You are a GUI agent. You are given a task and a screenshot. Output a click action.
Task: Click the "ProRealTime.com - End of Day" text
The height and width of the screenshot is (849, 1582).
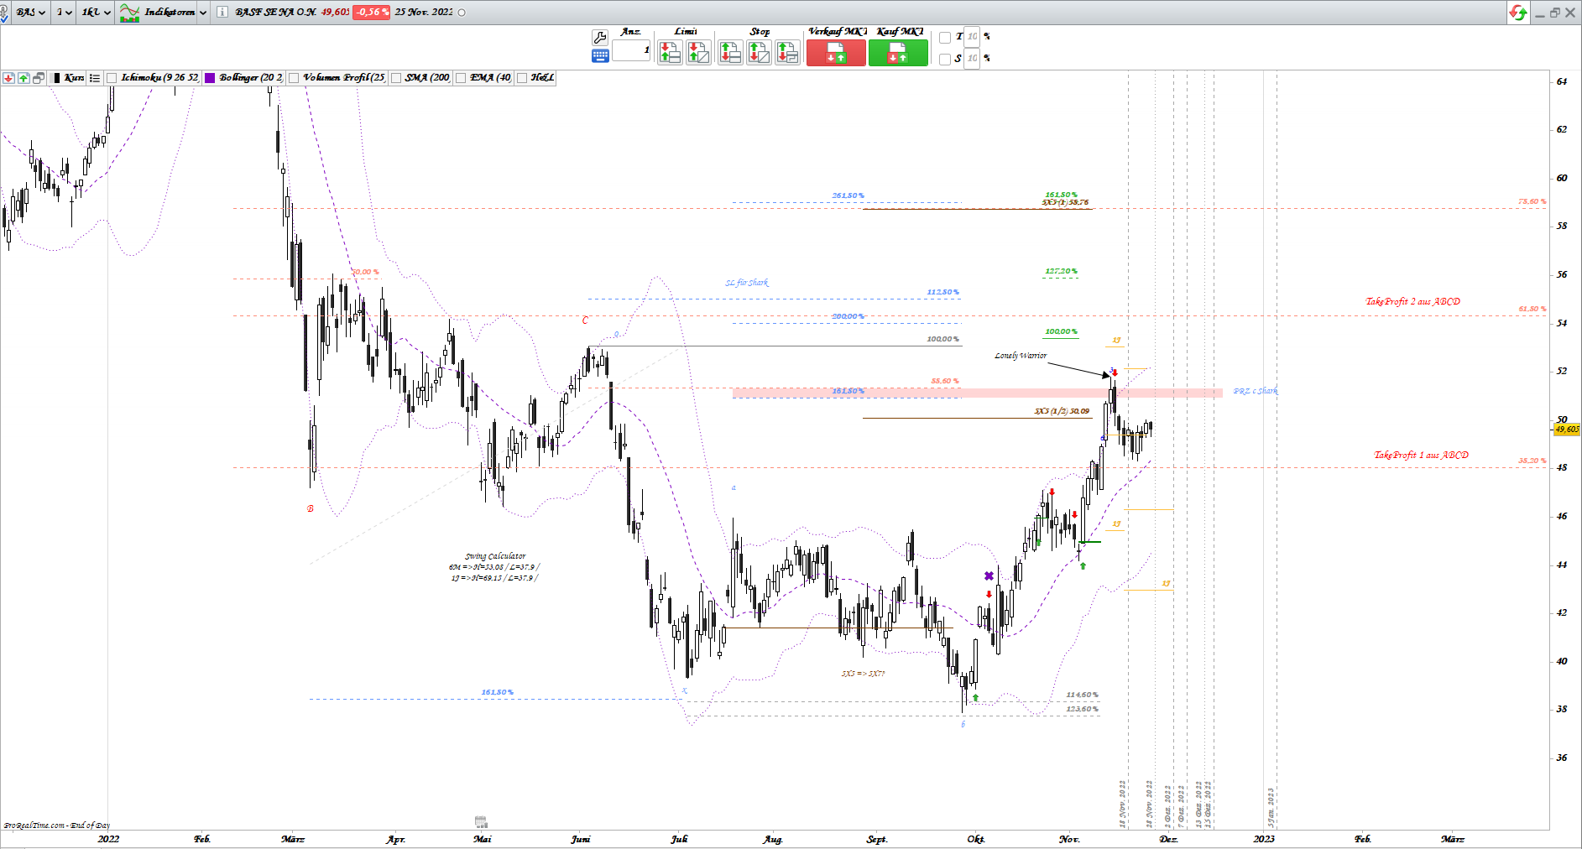click(57, 826)
